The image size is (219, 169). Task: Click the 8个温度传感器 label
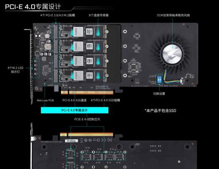[x=99, y=15]
